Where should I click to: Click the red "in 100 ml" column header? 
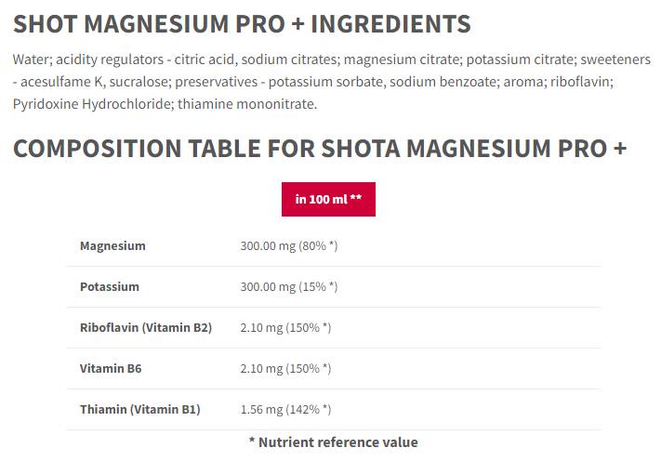328,199
